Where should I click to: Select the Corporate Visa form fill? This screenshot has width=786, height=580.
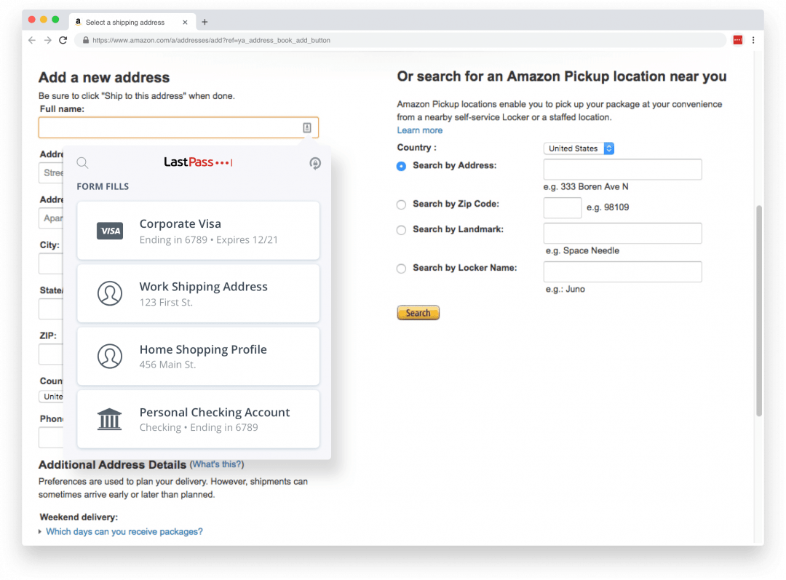(198, 231)
